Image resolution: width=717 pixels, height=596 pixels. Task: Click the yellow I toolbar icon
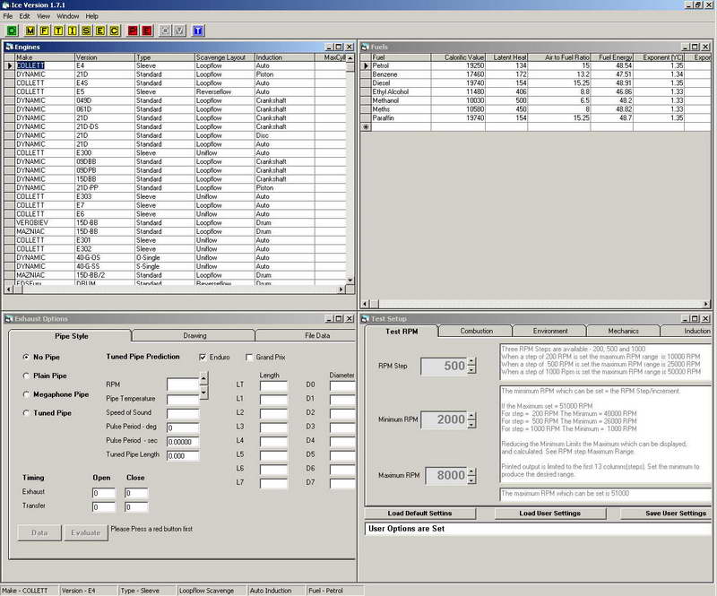tap(73, 30)
